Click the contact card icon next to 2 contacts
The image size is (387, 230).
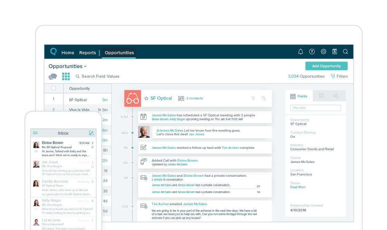click(x=181, y=98)
